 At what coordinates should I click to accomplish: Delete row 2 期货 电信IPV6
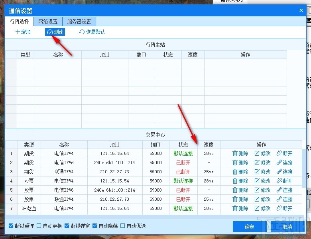240,163
